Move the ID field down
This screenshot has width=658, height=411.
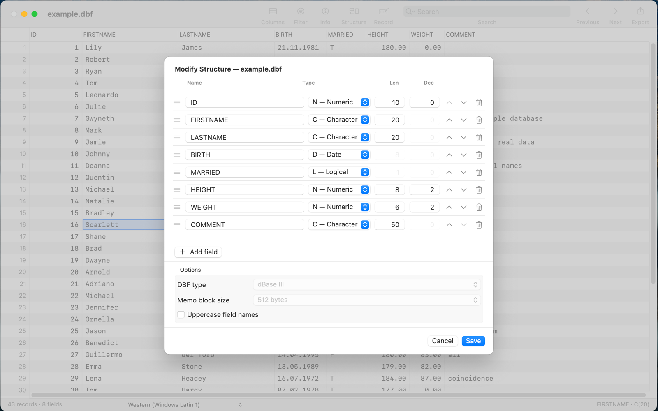(x=463, y=102)
